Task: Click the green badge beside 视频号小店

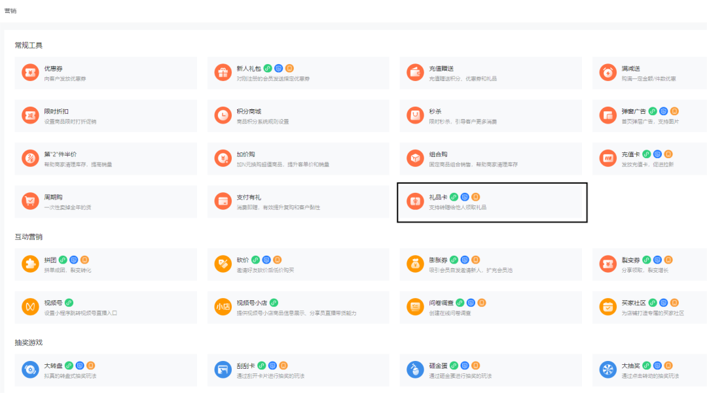Action: pyautogui.click(x=274, y=303)
